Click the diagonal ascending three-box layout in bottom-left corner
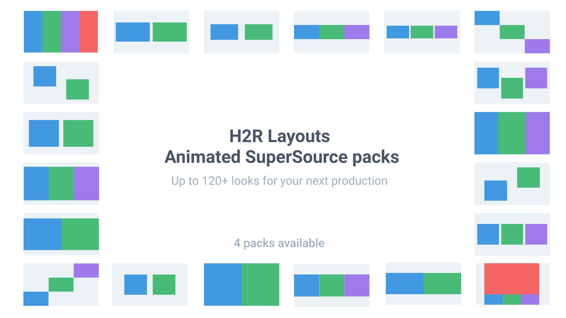This screenshot has height=318, width=566. 61,284
